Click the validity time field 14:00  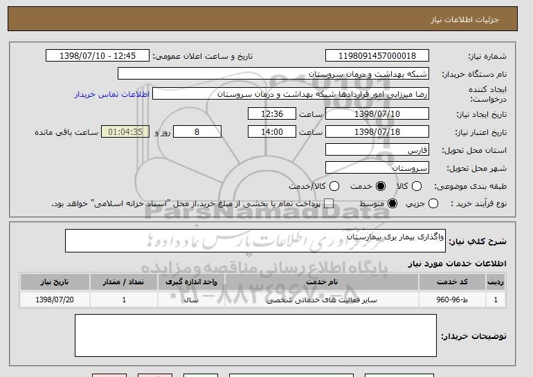coord(272,131)
